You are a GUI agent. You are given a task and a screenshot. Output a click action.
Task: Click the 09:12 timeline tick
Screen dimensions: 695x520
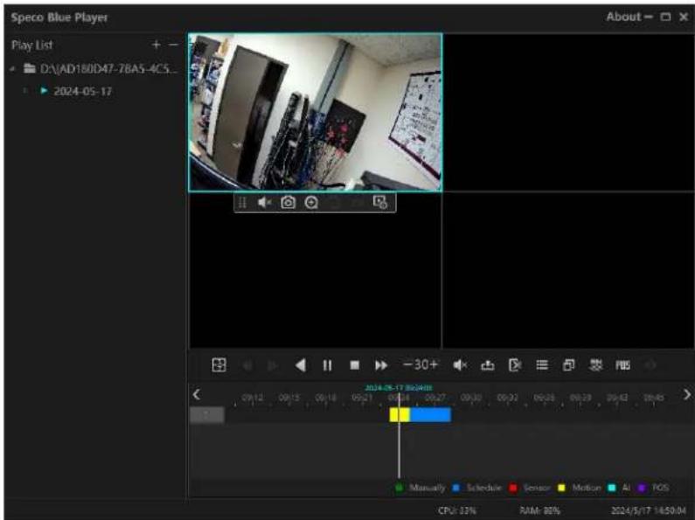252,398
